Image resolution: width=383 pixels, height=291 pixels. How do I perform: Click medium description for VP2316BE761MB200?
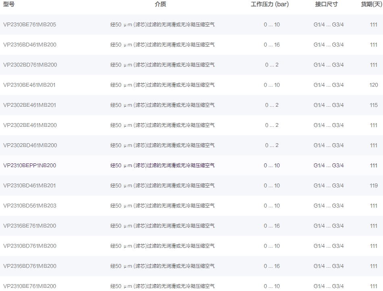point(162,226)
